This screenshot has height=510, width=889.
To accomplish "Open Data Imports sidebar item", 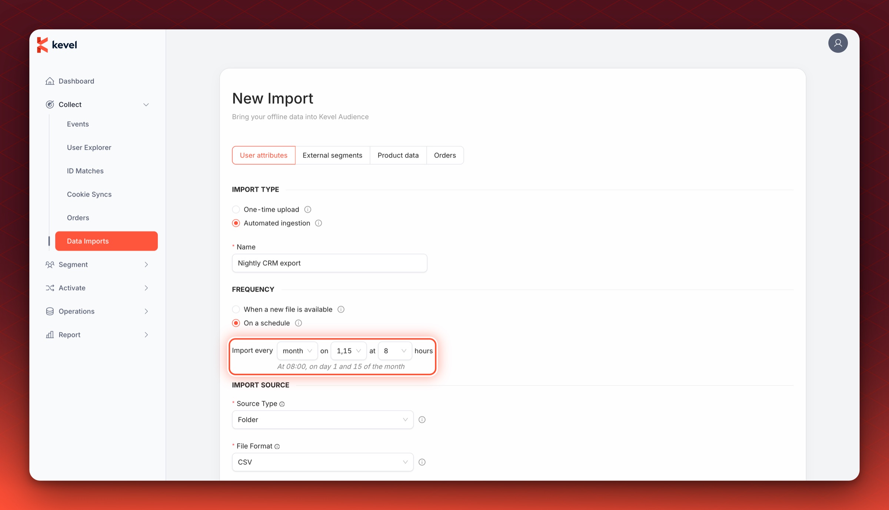I will pyautogui.click(x=106, y=241).
